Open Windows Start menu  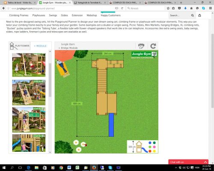tap(4, 168)
